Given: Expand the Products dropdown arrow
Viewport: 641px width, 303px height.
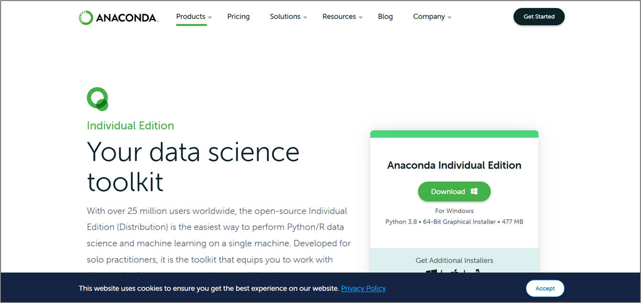Looking at the screenshot, I should point(210,18).
